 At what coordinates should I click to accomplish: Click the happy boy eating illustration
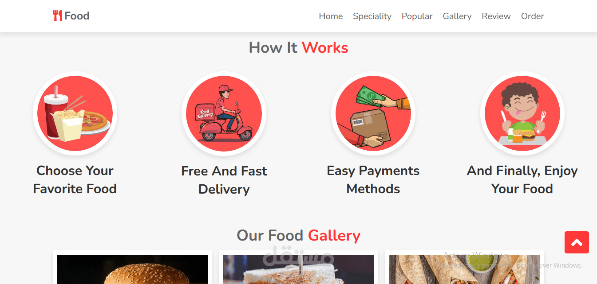[x=522, y=113]
